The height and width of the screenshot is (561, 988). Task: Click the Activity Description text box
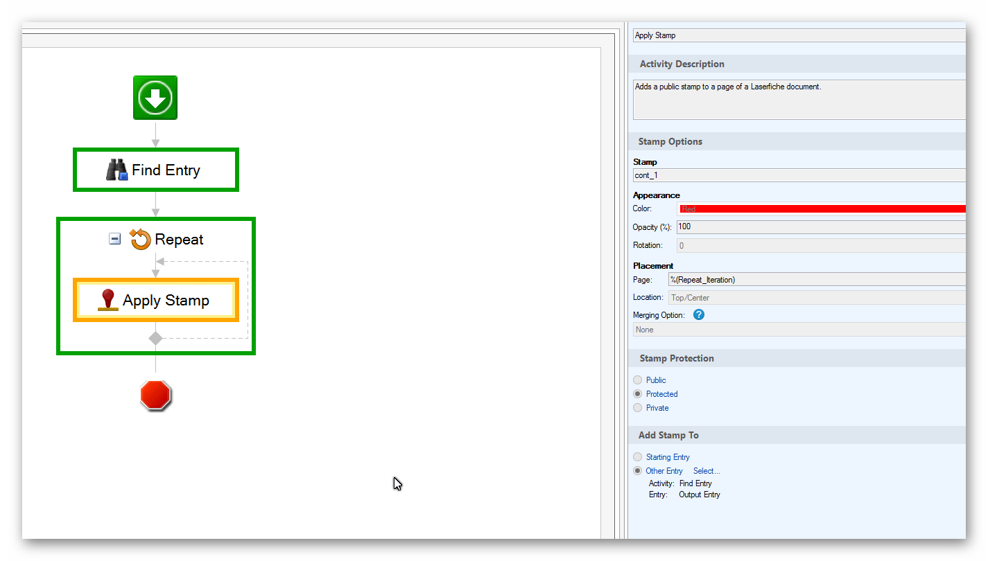click(799, 100)
